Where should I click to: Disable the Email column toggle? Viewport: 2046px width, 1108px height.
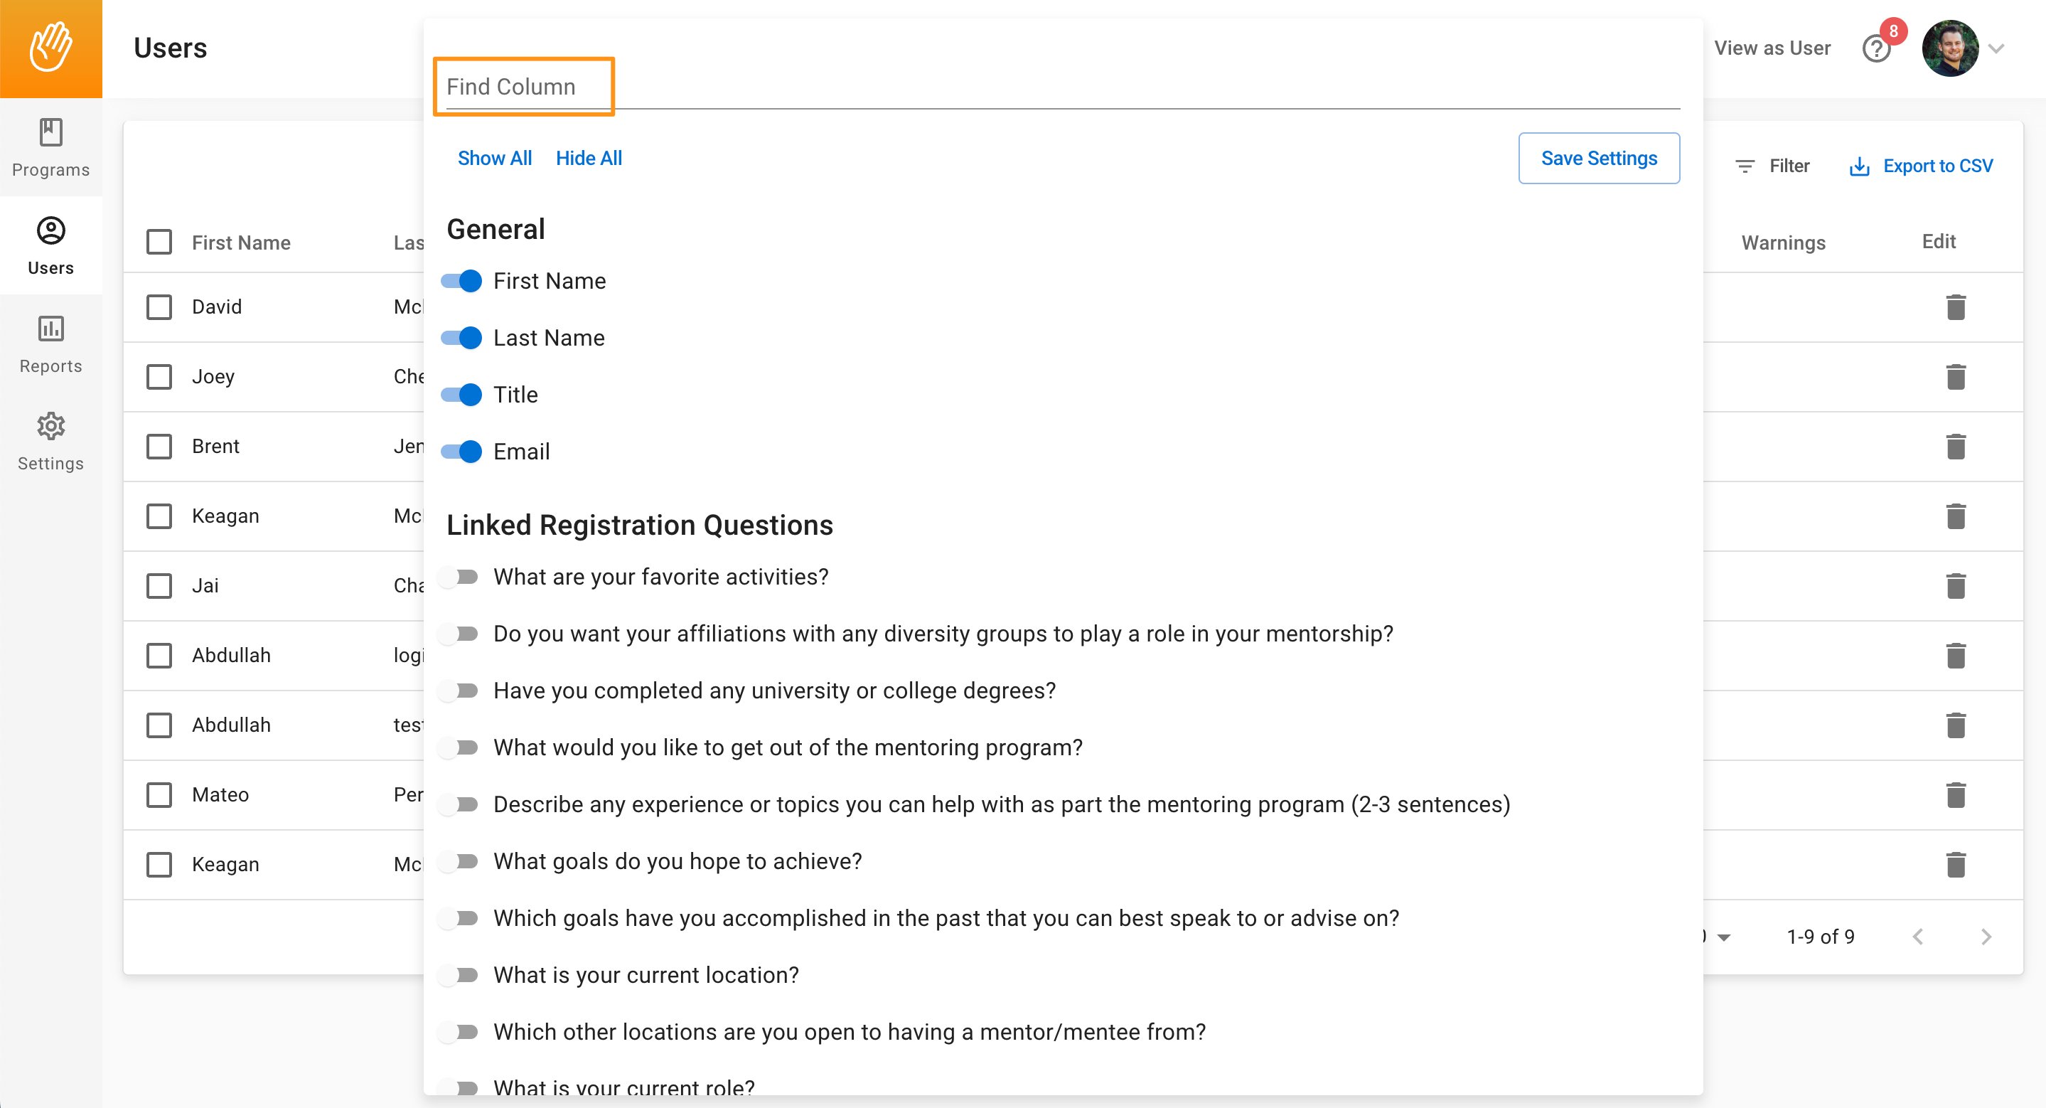[x=461, y=452]
